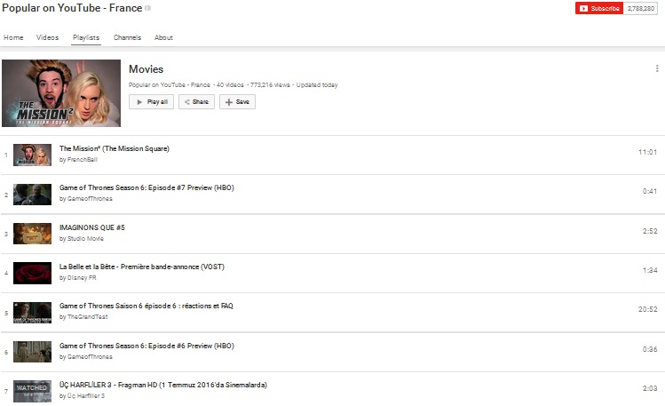
Task: Open Game of Thrones Episode #7 Preview
Action: (146, 187)
